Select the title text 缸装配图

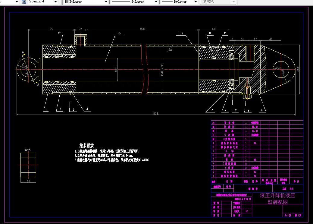pyautogui.click(x=278, y=202)
